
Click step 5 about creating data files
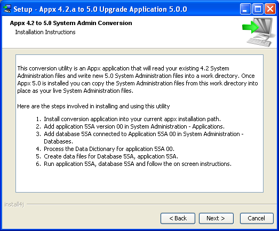pos(107,156)
